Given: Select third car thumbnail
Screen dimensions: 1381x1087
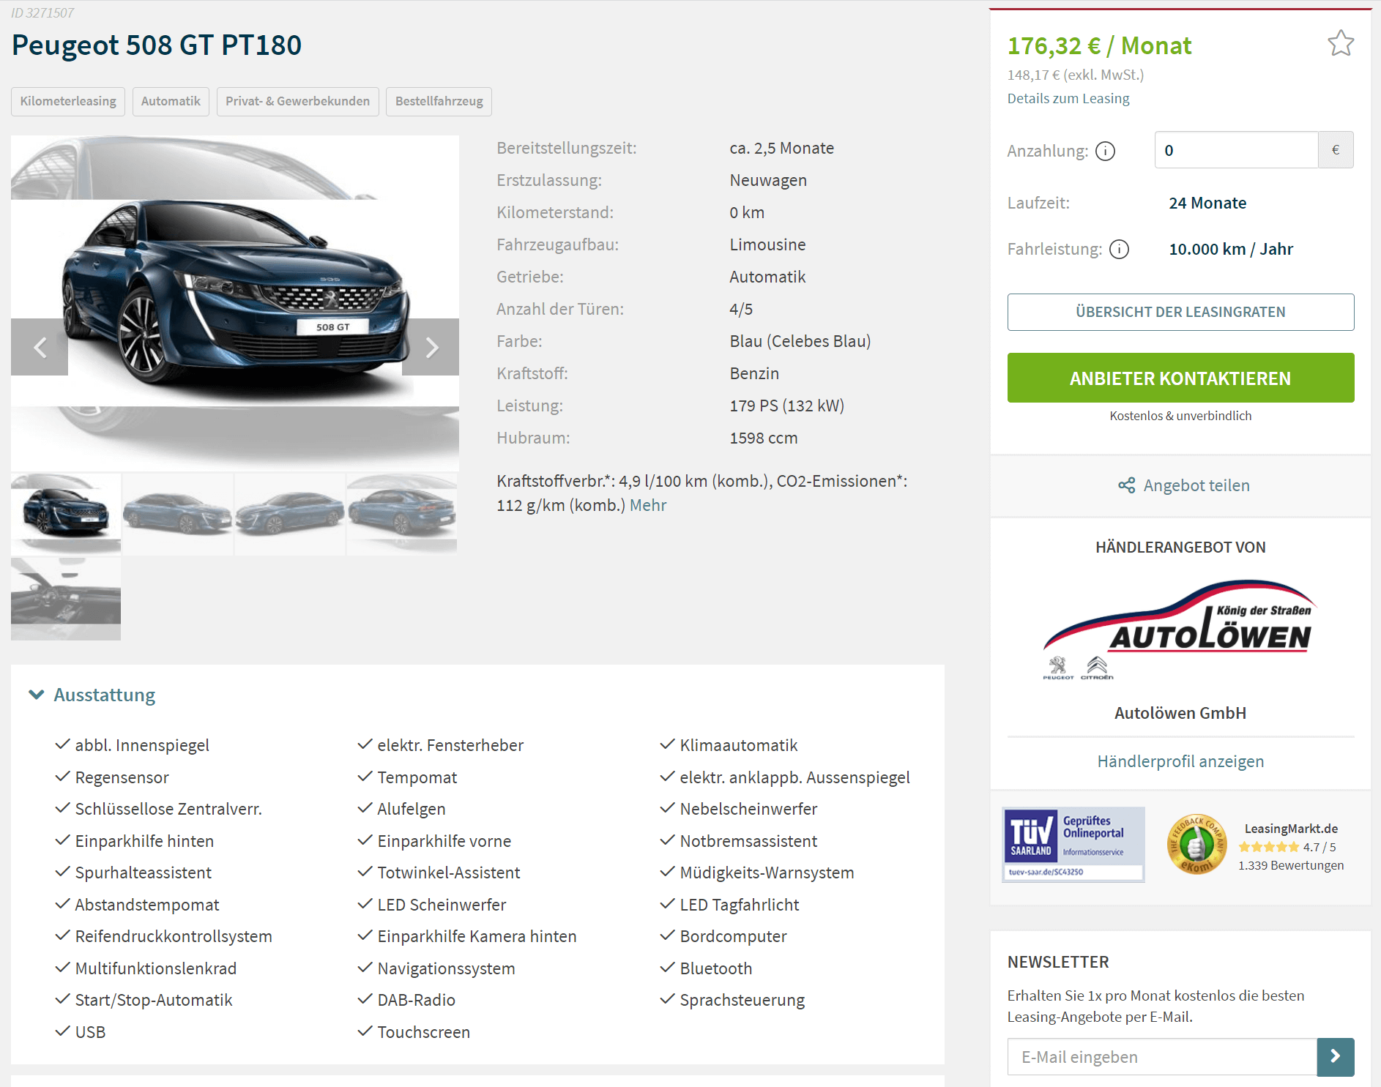Looking at the screenshot, I should [289, 513].
